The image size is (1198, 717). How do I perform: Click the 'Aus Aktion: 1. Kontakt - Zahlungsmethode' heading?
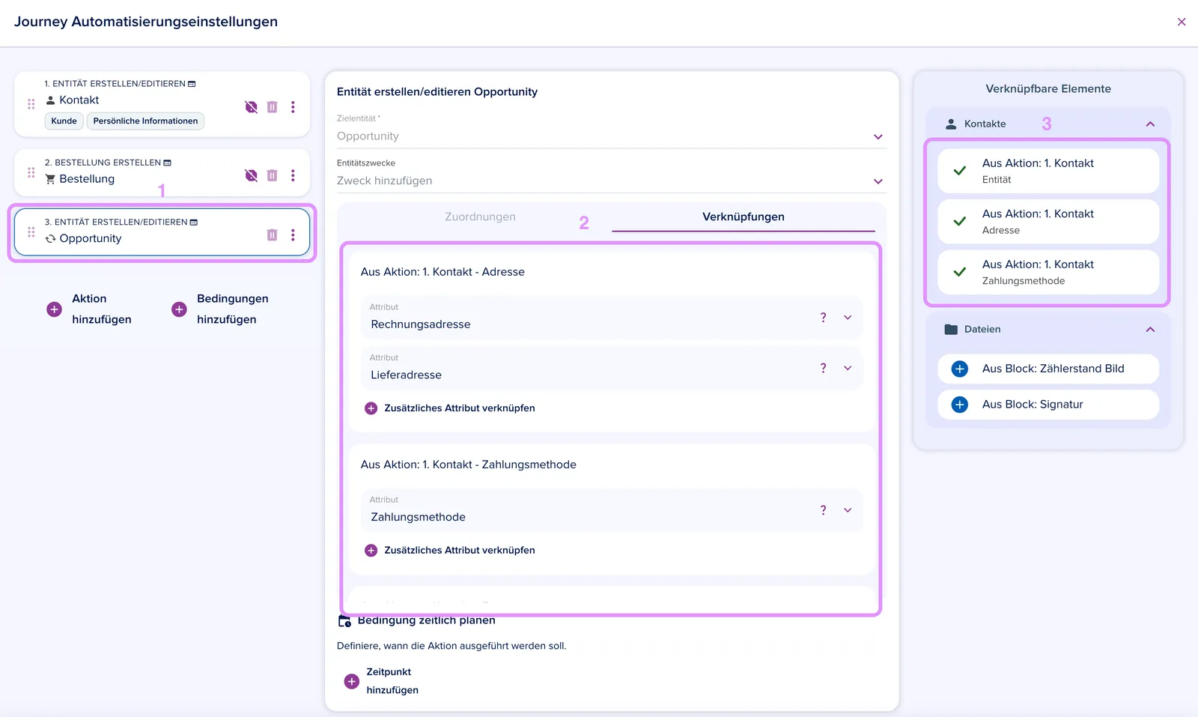(x=469, y=465)
